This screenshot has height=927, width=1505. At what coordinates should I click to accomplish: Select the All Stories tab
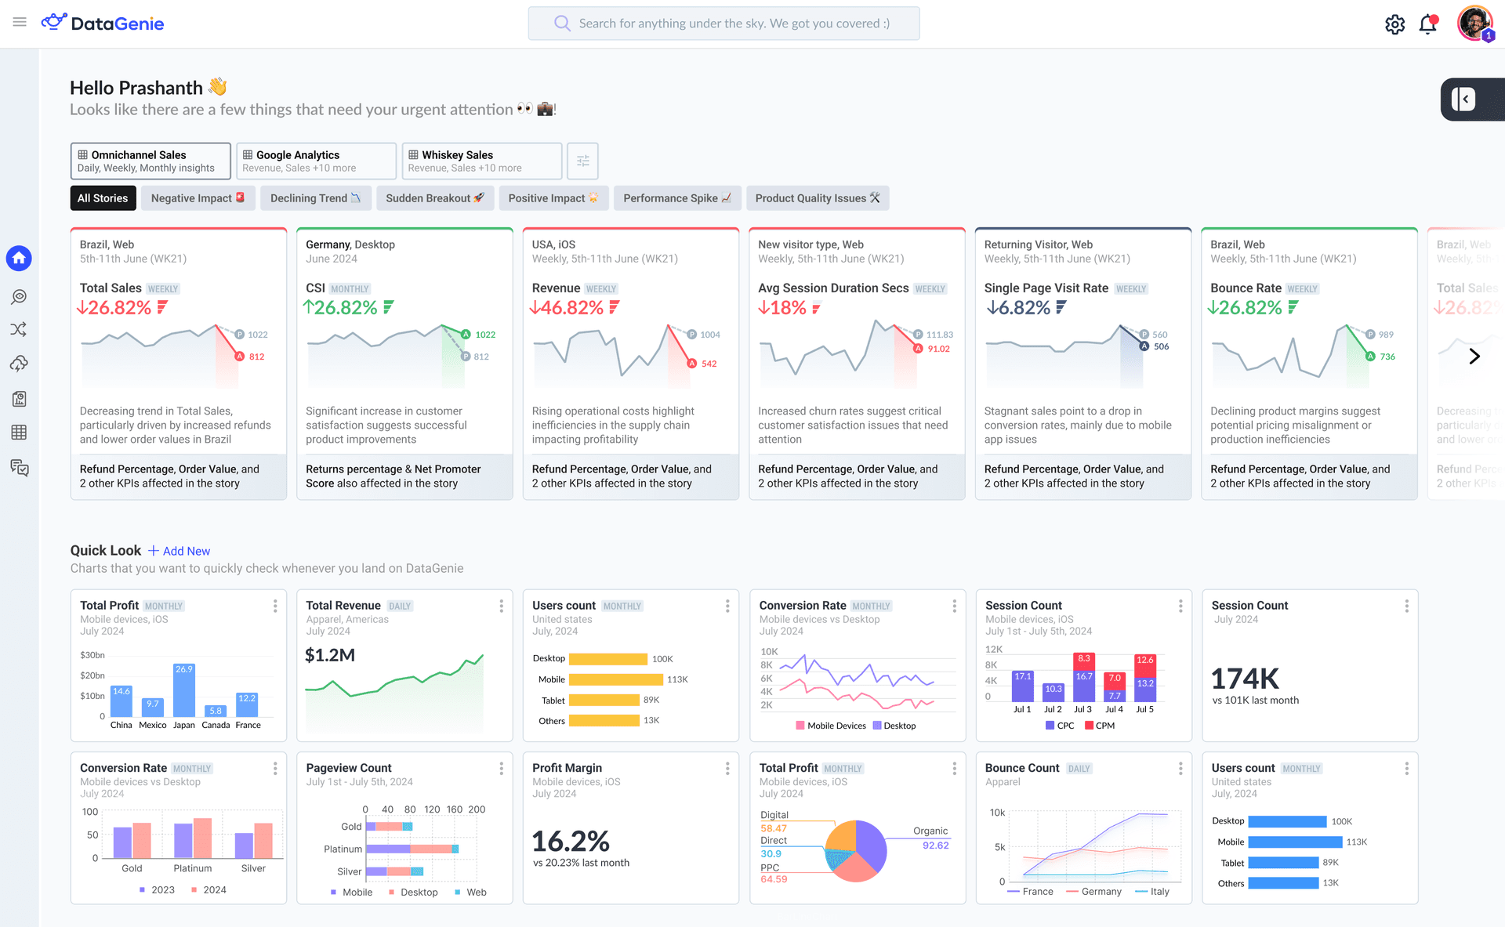tap(103, 197)
